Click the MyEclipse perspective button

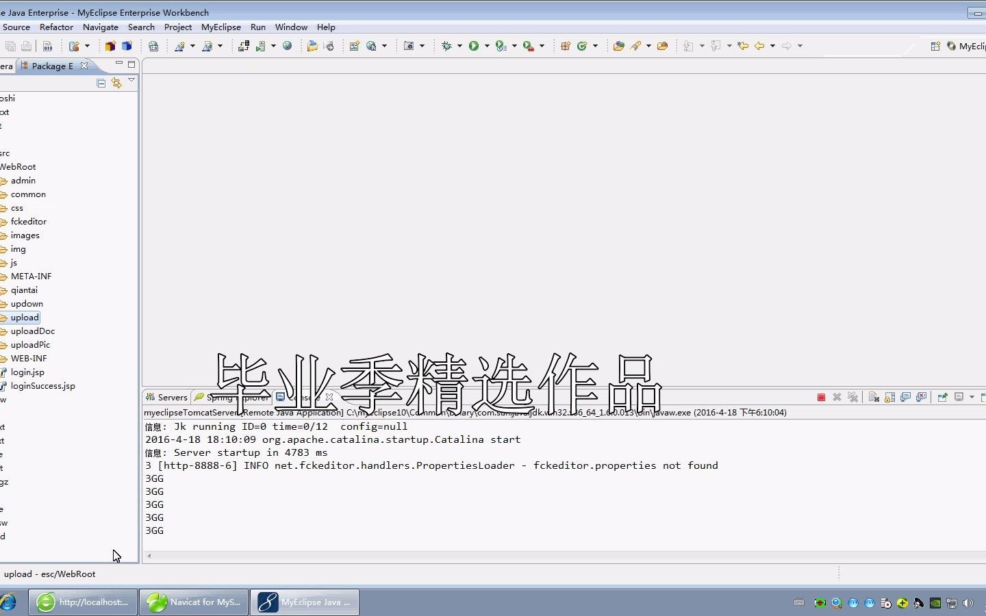pyautogui.click(x=966, y=46)
